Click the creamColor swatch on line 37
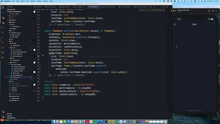The image size is (220, 124). coord(34,85)
